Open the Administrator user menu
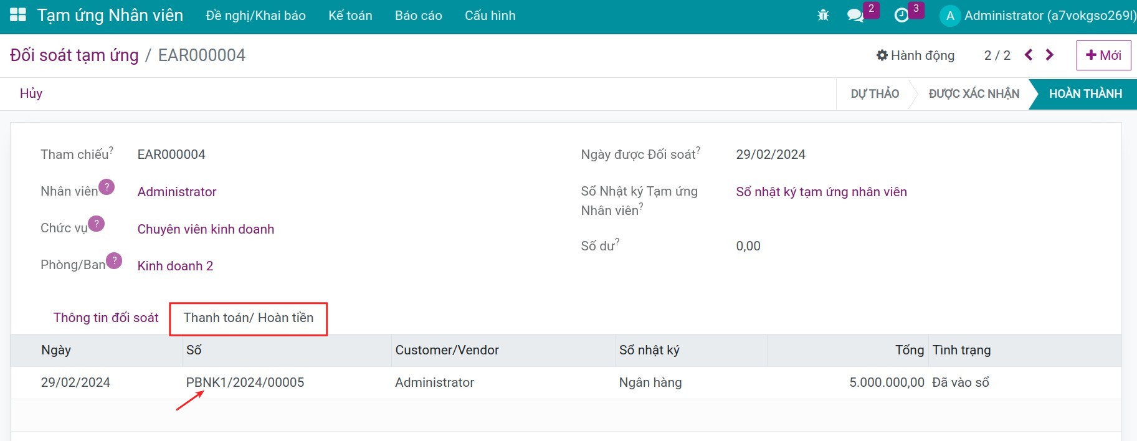Image resolution: width=1137 pixels, height=441 pixels. [1039, 16]
